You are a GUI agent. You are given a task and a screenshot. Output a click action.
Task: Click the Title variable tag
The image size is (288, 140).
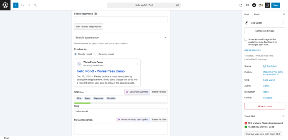(x=79, y=98)
